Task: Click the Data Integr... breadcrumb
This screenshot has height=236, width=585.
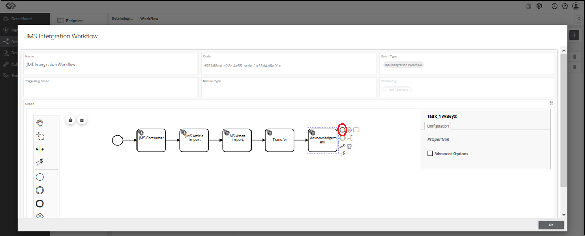Action: tap(123, 19)
